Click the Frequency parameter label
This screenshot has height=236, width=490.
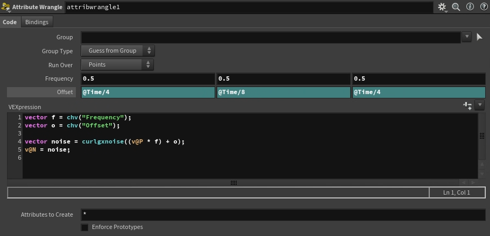(59, 79)
